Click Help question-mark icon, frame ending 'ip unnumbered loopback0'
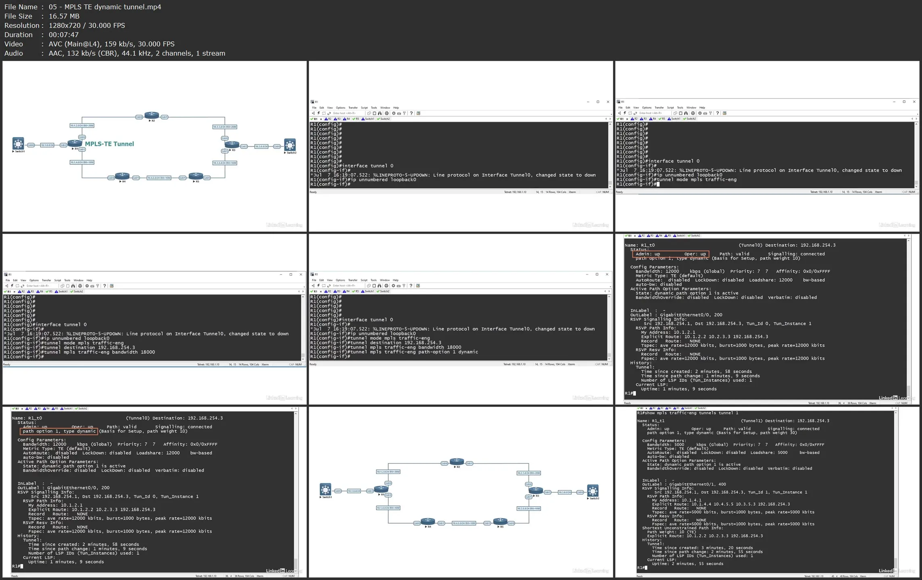 (x=411, y=113)
